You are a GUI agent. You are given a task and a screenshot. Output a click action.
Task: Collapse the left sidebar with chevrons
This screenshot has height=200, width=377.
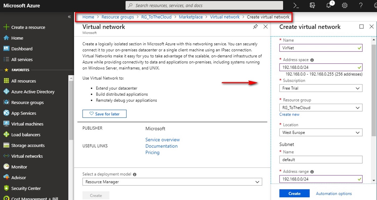tap(69, 17)
